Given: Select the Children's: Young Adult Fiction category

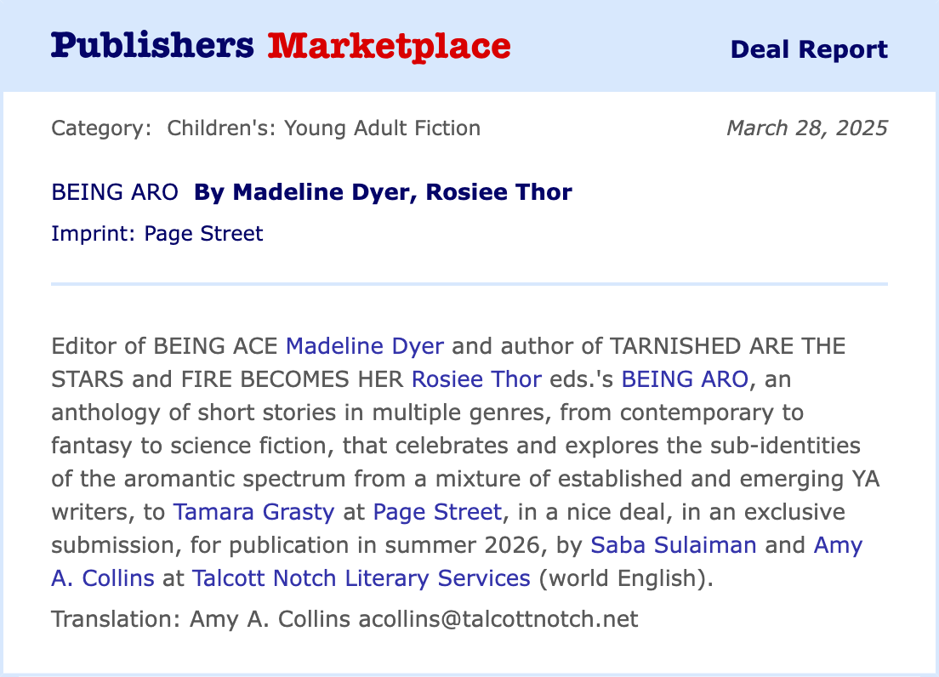Looking at the screenshot, I should pos(323,128).
